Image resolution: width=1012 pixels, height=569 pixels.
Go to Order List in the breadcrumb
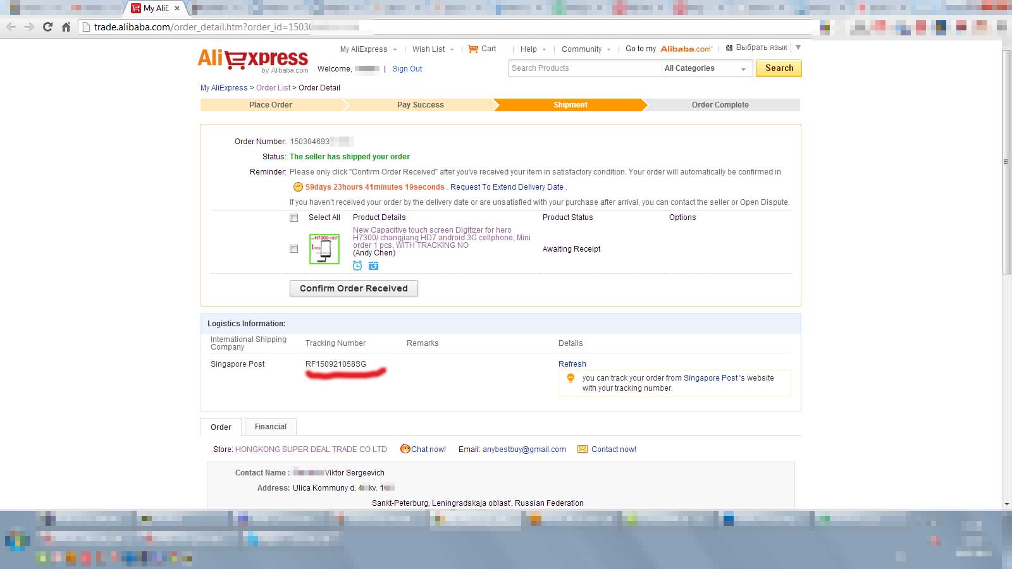(x=273, y=88)
